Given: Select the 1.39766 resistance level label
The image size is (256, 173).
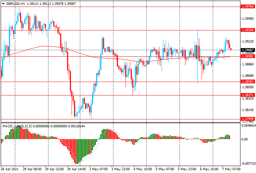Looking at the screenshot, I should (248, 7).
